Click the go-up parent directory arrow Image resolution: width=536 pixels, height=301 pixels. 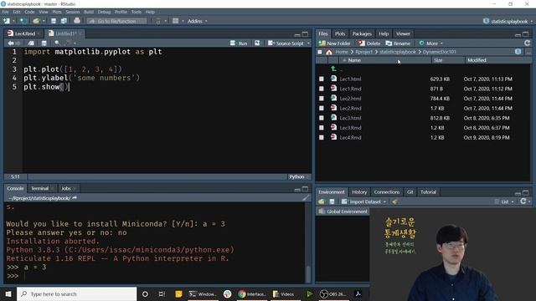point(333,69)
